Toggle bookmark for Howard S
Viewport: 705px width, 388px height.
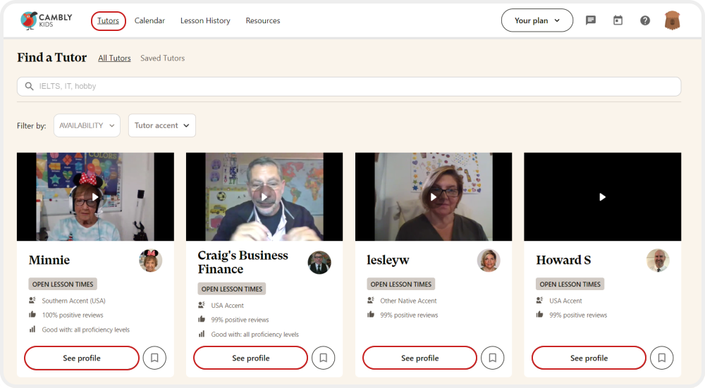pyautogui.click(x=662, y=358)
